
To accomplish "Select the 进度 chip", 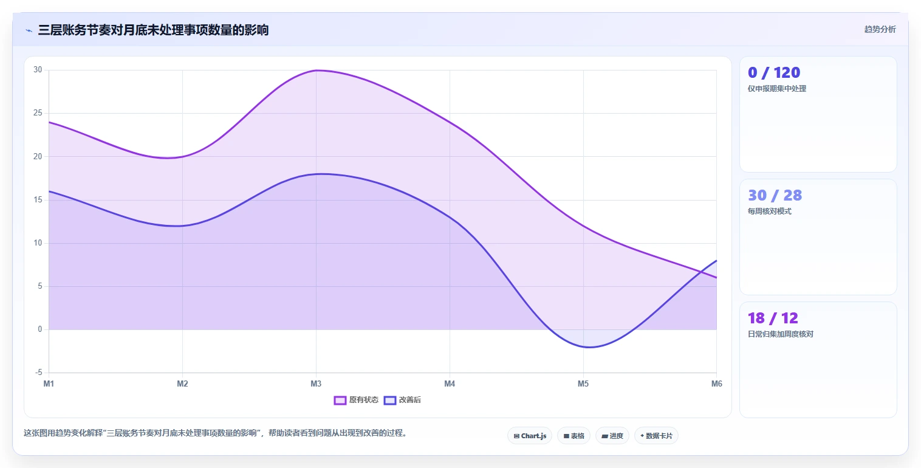I will click(x=612, y=436).
